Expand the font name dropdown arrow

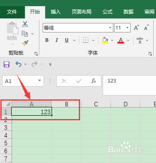pos(110,28)
